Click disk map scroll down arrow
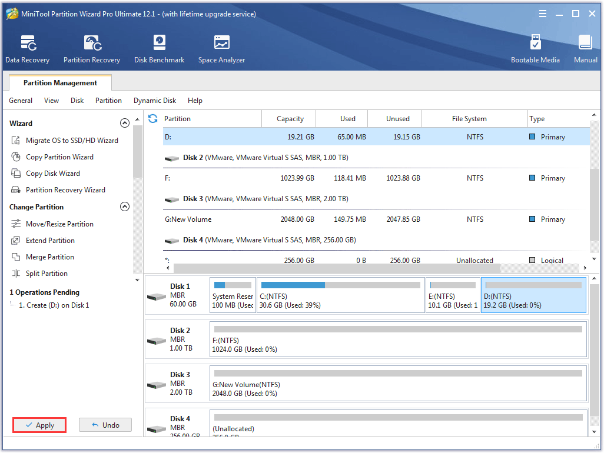The image size is (604, 453). (594, 432)
